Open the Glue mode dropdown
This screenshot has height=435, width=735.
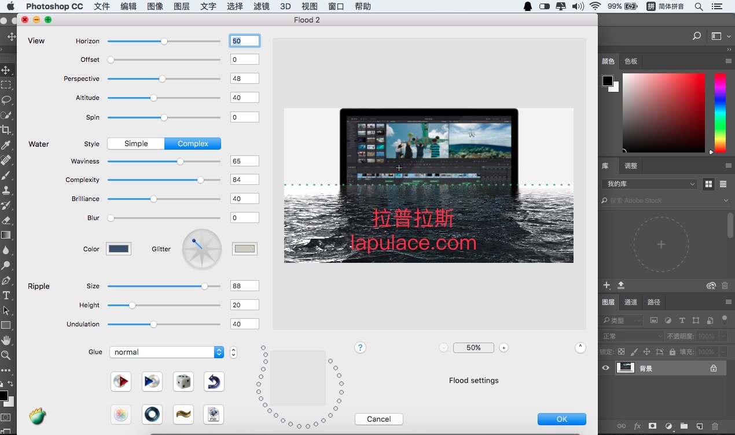(167, 352)
